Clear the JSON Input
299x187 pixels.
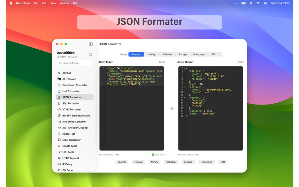[x=162, y=62]
